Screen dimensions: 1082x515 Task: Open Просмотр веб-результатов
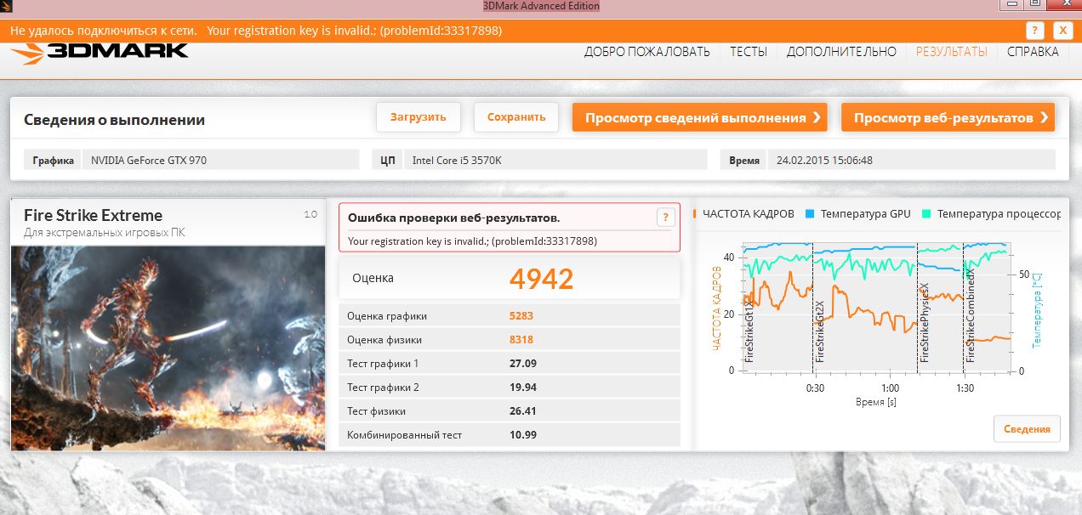pos(948,117)
